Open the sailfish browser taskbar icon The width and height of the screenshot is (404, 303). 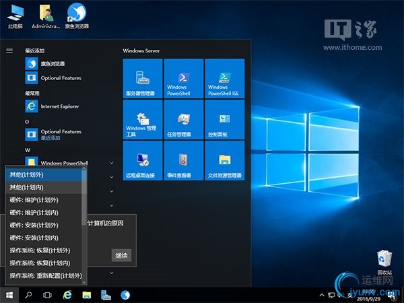click(125, 295)
